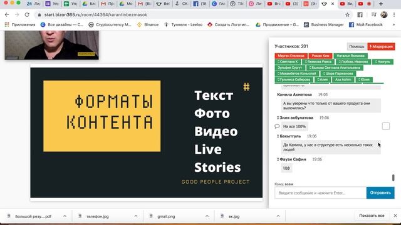This screenshot has height=225, width=401.
Task: Click the browser forward arrow
Action: tap(17, 15)
